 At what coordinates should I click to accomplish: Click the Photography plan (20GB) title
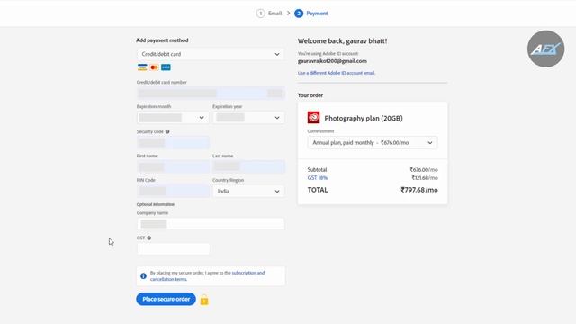coord(364,118)
